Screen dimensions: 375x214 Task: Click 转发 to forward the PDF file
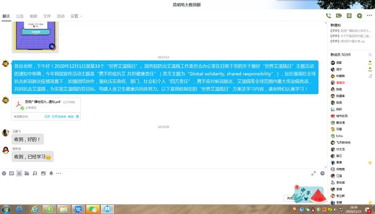(x=71, y=117)
